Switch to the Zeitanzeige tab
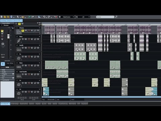This screenshot has width=161, height=121. (x=15, y=104)
